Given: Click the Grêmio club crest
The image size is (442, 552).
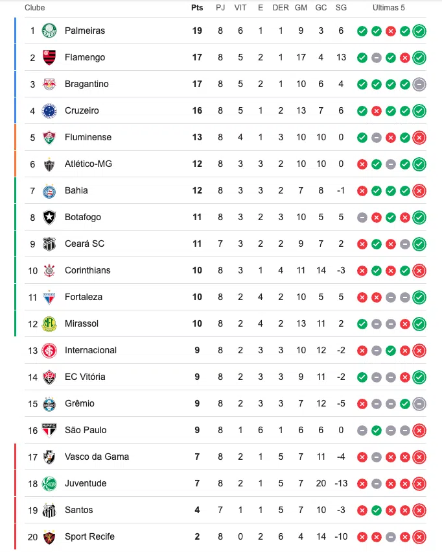Looking at the screenshot, I should pyautogui.click(x=51, y=403).
